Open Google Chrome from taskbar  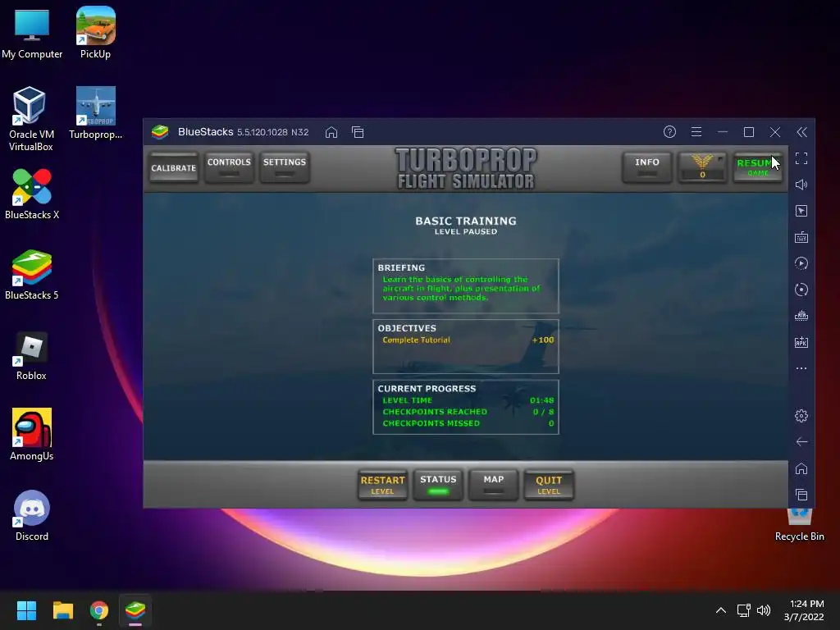click(x=99, y=610)
